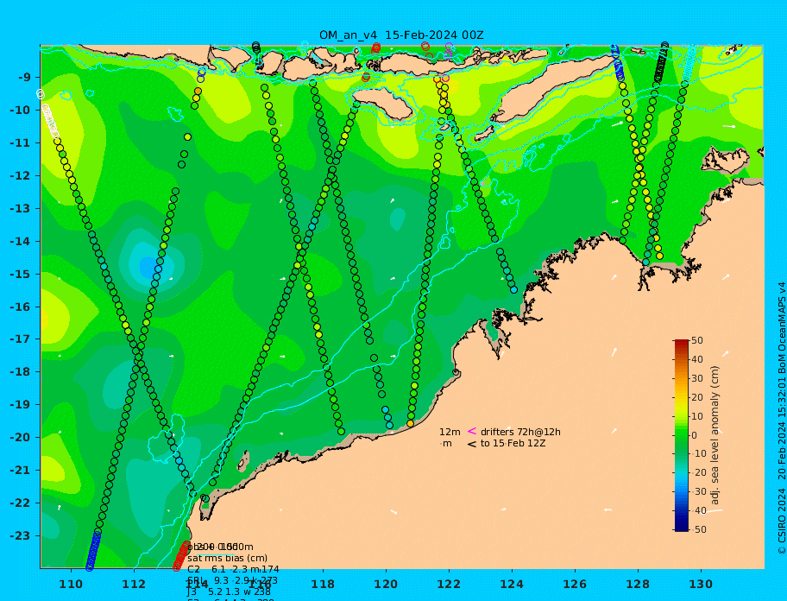This screenshot has height=601, width=787.
Task: Click longitude axis label 130
Action: pos(701,584)
